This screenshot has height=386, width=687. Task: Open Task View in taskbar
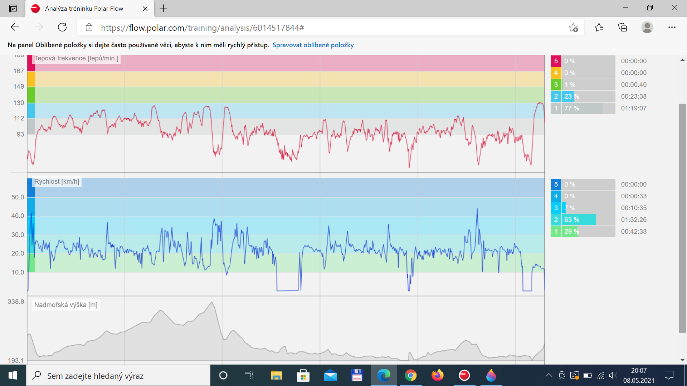[249, 375]
